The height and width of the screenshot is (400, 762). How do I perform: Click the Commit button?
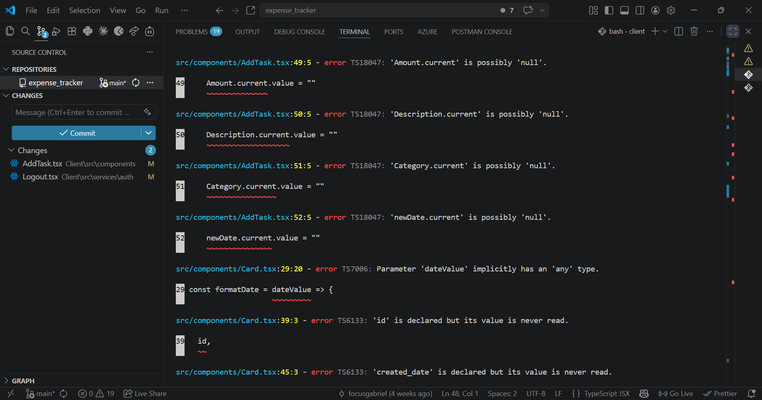pyautogui.click(x=76, y=133)
